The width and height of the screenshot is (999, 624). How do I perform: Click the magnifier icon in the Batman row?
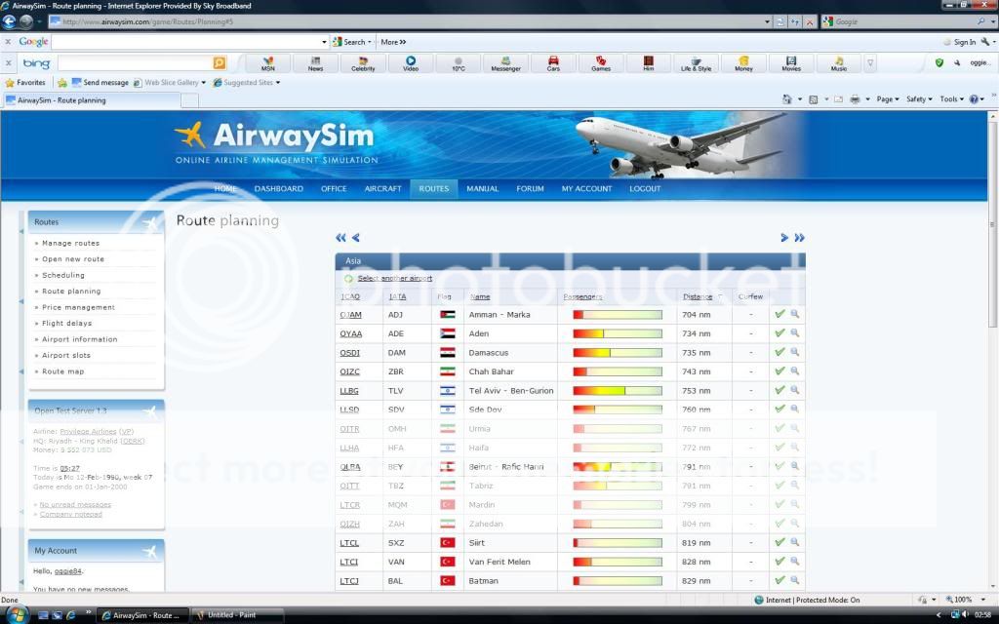(x=795, y=580)
